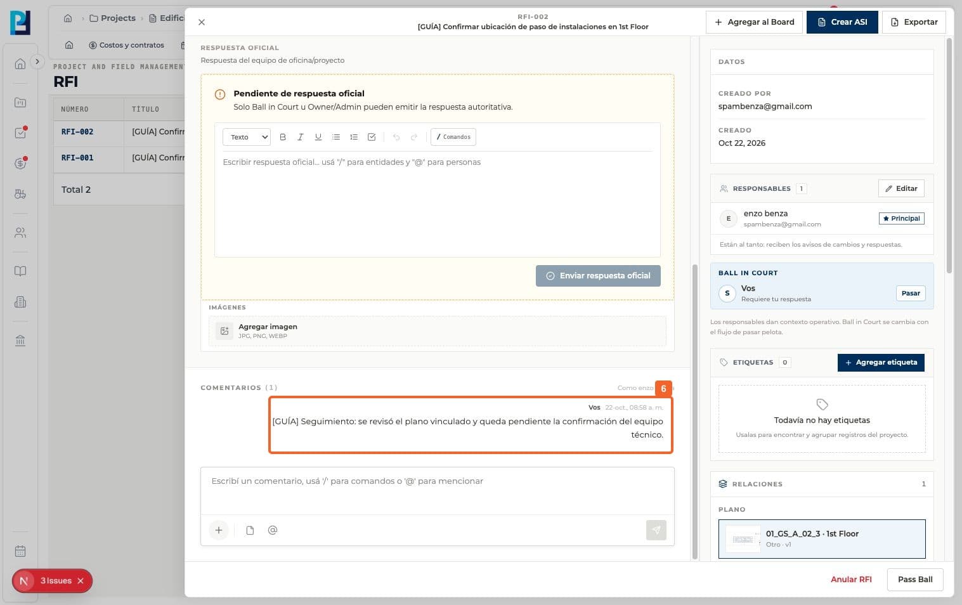Click the @ mention icon
Viewport: 962px width, 605px height.
[273, 530]
